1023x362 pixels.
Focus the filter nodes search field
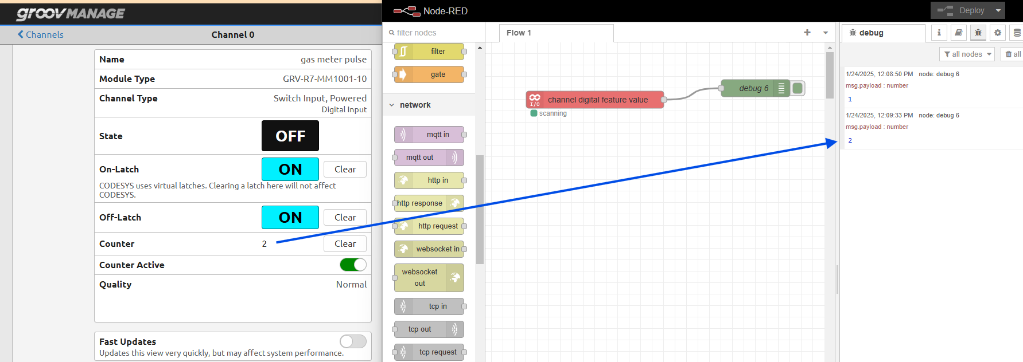(434, 33)
